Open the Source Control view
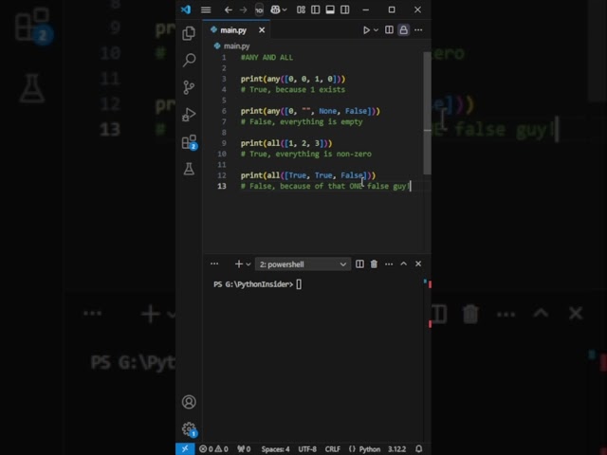The image size is (607, 455). tap(189, 87)
